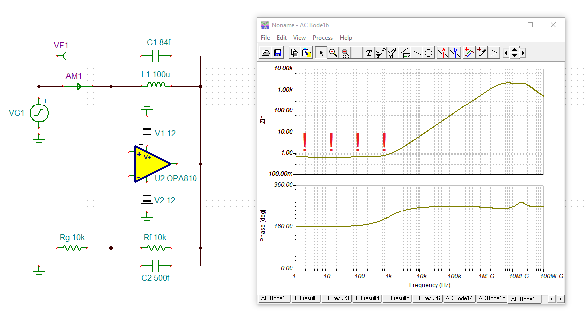Open a file with the folder icon
The width and height of the screenshot is (584, 316).
[x=266, y=53]
